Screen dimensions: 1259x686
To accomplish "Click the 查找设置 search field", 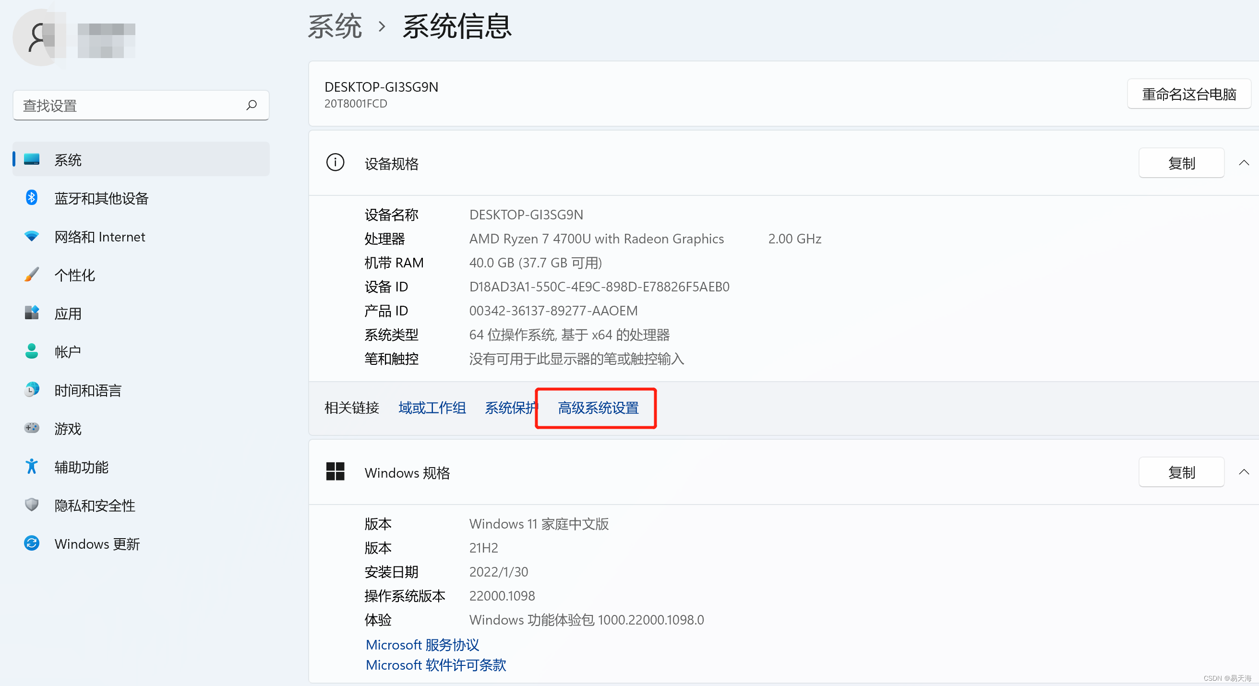I will [141, 105].
